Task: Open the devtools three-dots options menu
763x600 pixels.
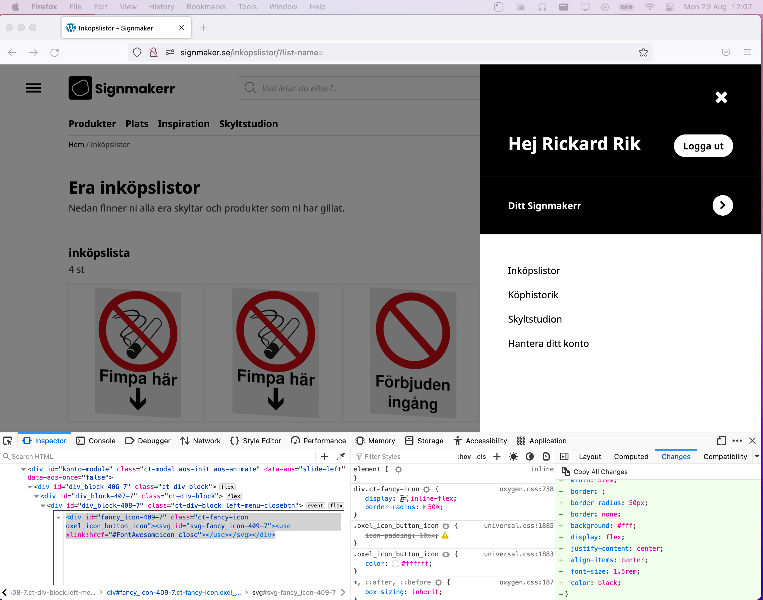Action: [x=737, y=441]
